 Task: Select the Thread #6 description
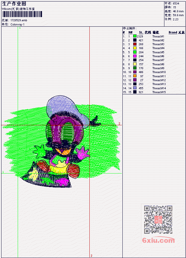158,56
